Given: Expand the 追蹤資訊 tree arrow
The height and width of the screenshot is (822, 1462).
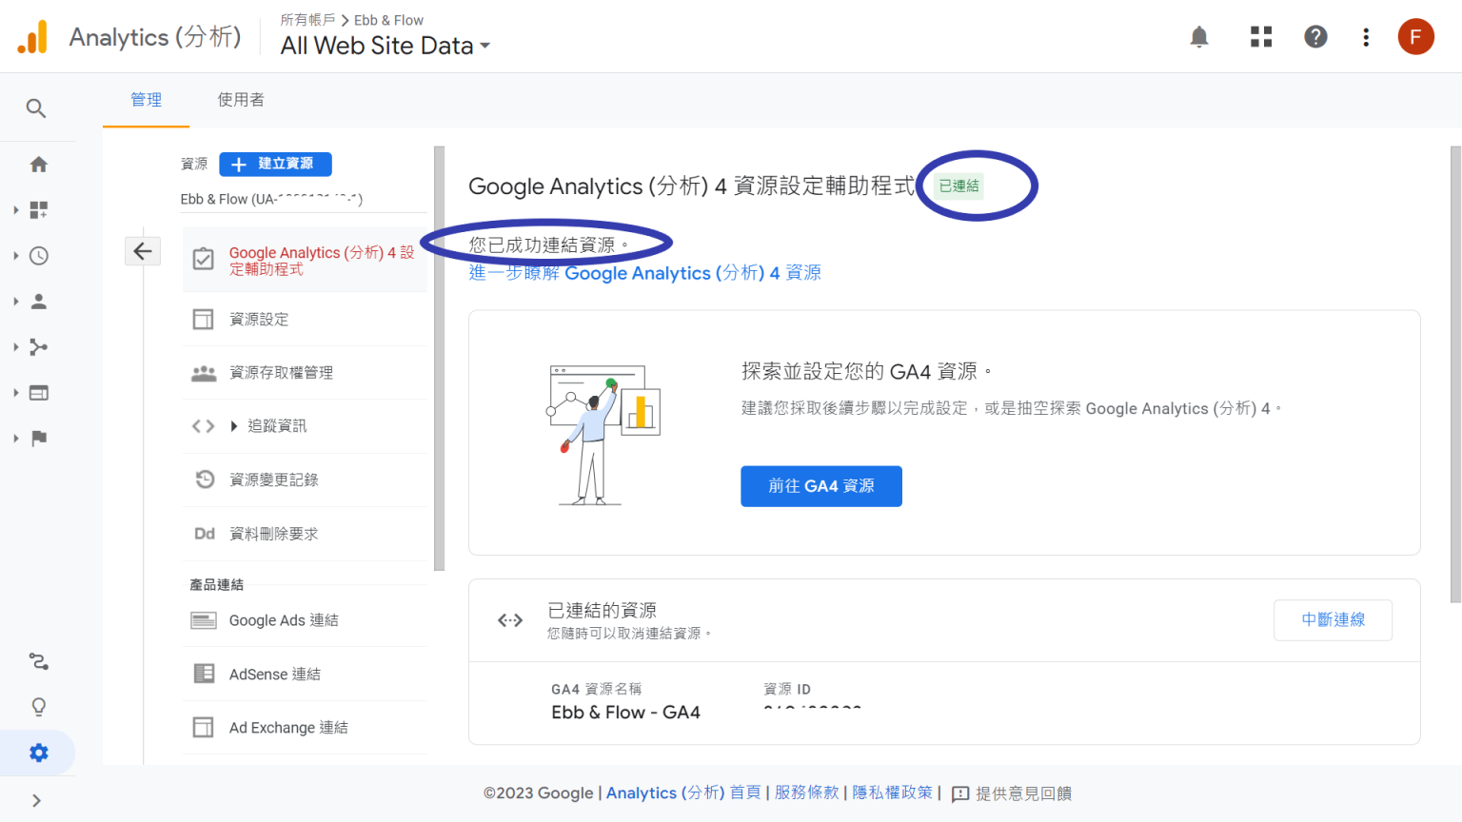Looking at the screenshot, I should pos(234,426).
